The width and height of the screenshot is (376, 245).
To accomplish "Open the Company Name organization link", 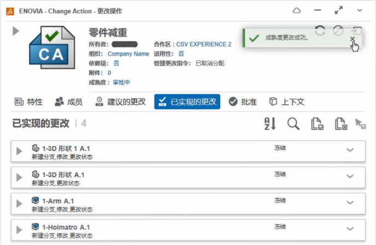I will (x=128, y=54).
